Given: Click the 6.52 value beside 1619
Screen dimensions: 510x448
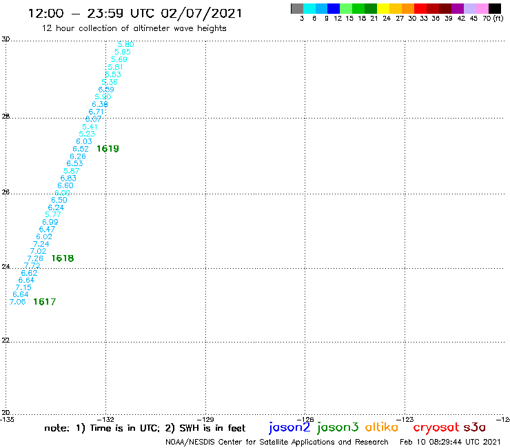Looking at the screenshot, I should pyautogui.click(x=81, y=149).
